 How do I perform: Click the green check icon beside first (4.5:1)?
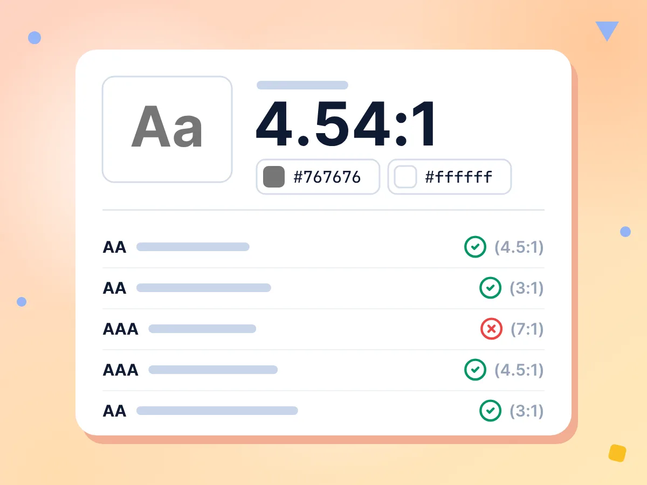[x=475, y=247]
